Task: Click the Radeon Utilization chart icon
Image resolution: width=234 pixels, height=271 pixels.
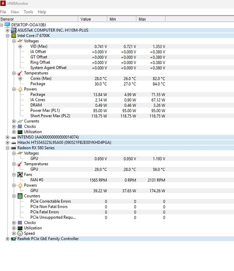Action: tap(20, 228)
